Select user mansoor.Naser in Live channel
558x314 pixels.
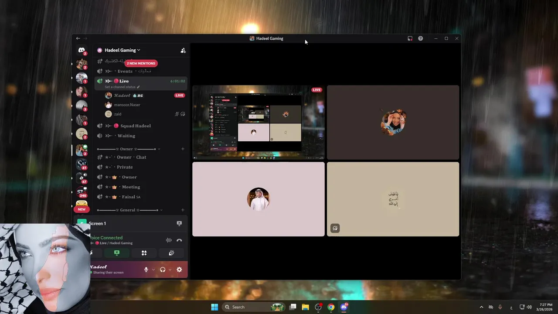[127, 105]
